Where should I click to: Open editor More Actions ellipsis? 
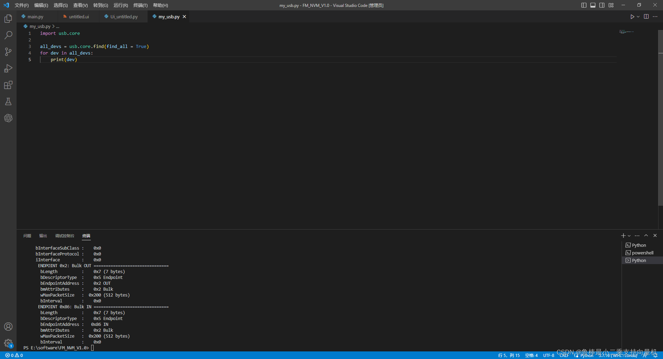pos(655,17)
